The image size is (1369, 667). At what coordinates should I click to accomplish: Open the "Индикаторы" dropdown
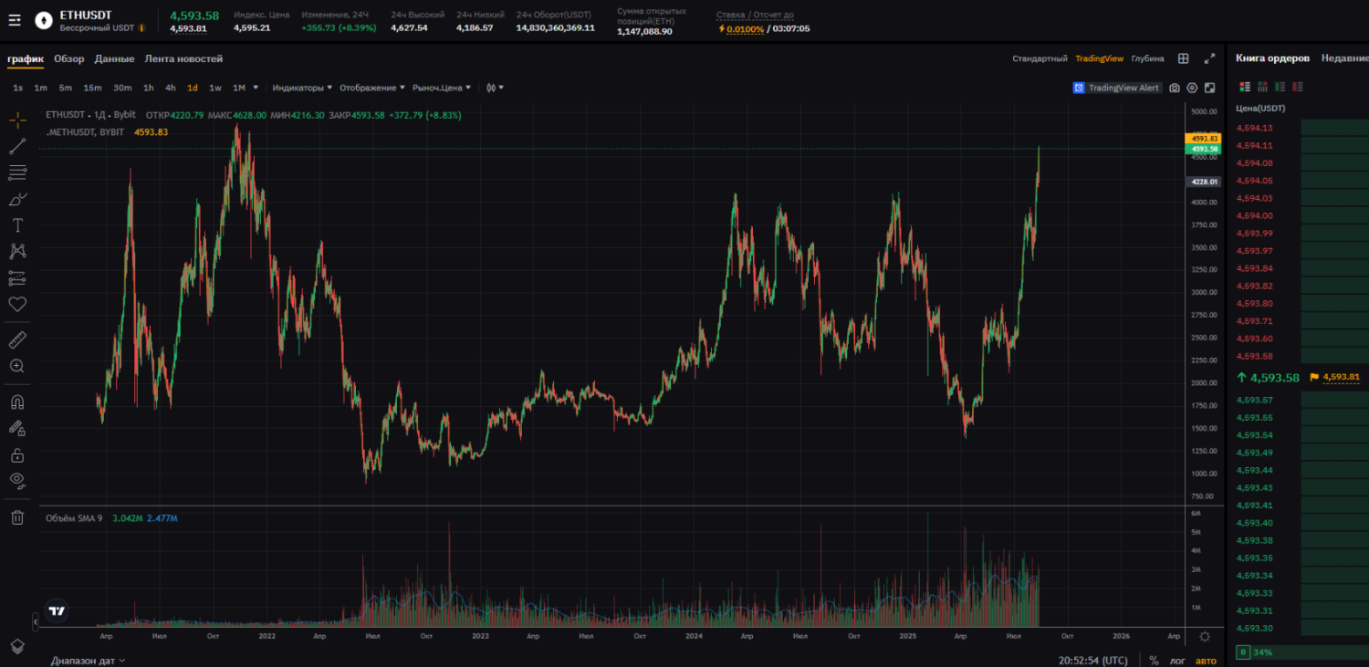tap(302, 88)
